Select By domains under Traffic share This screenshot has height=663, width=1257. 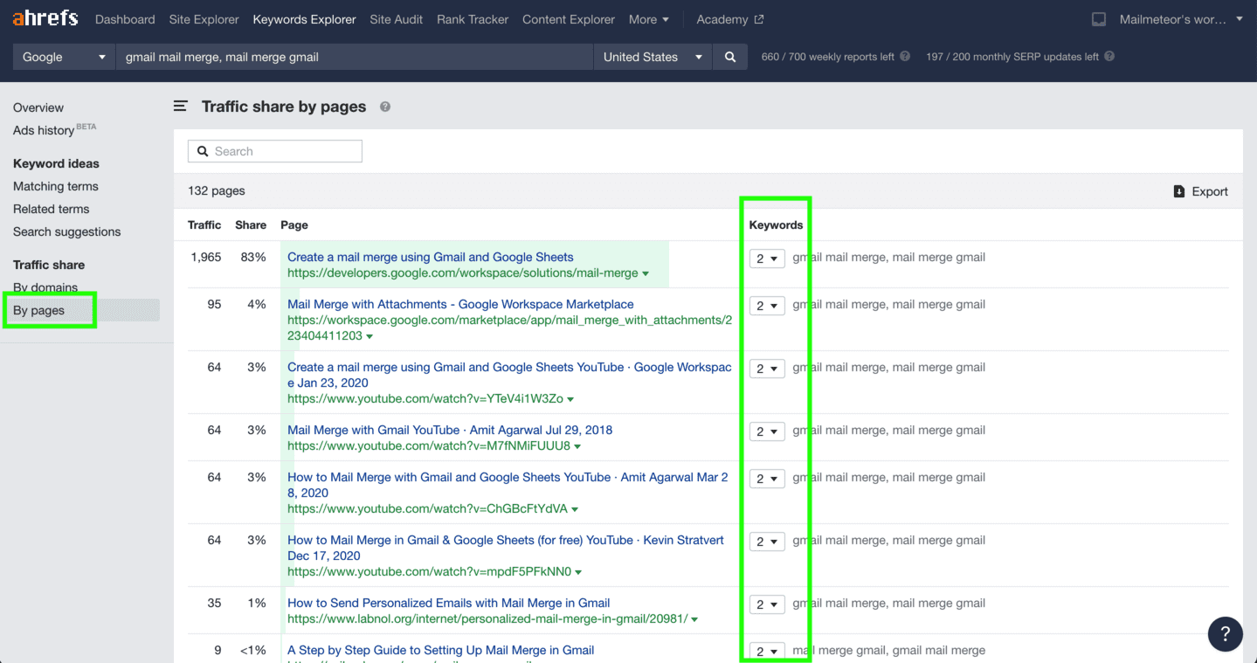[x=45, y=287]
